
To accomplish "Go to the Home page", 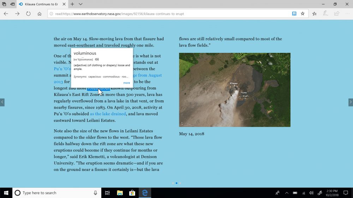I will coord(40,14).
